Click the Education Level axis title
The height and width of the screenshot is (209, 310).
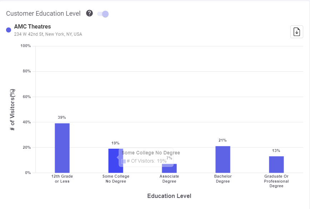tap(169, 196)
